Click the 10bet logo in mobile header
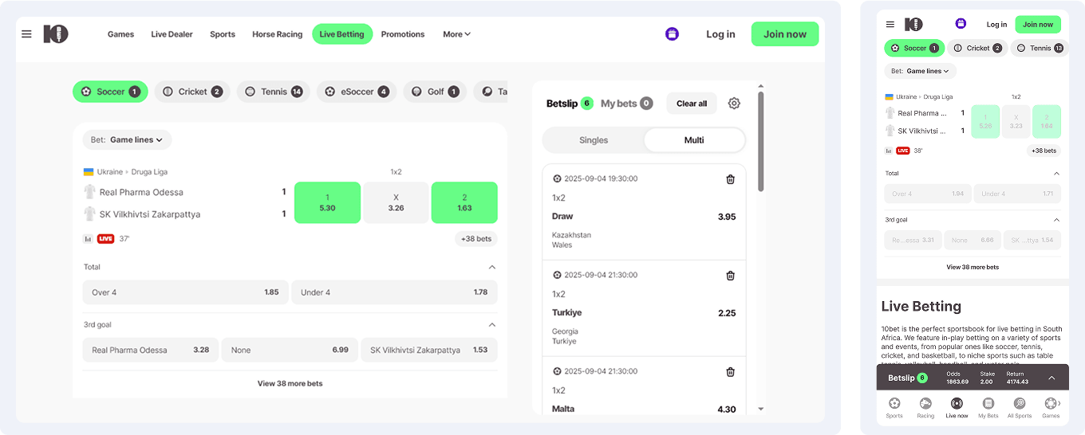 click(913, 25)
